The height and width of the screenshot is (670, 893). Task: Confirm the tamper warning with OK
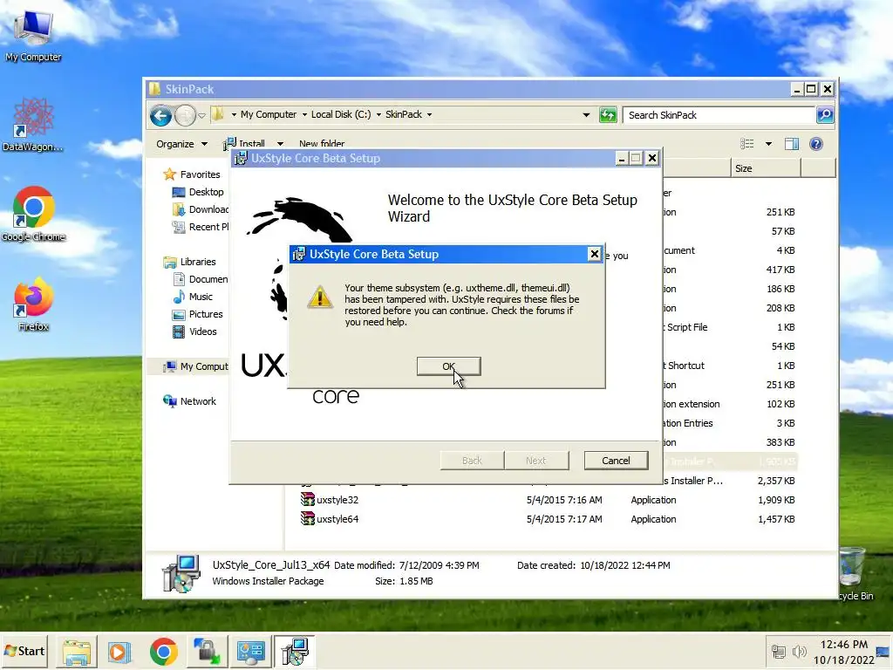(449, 366)
